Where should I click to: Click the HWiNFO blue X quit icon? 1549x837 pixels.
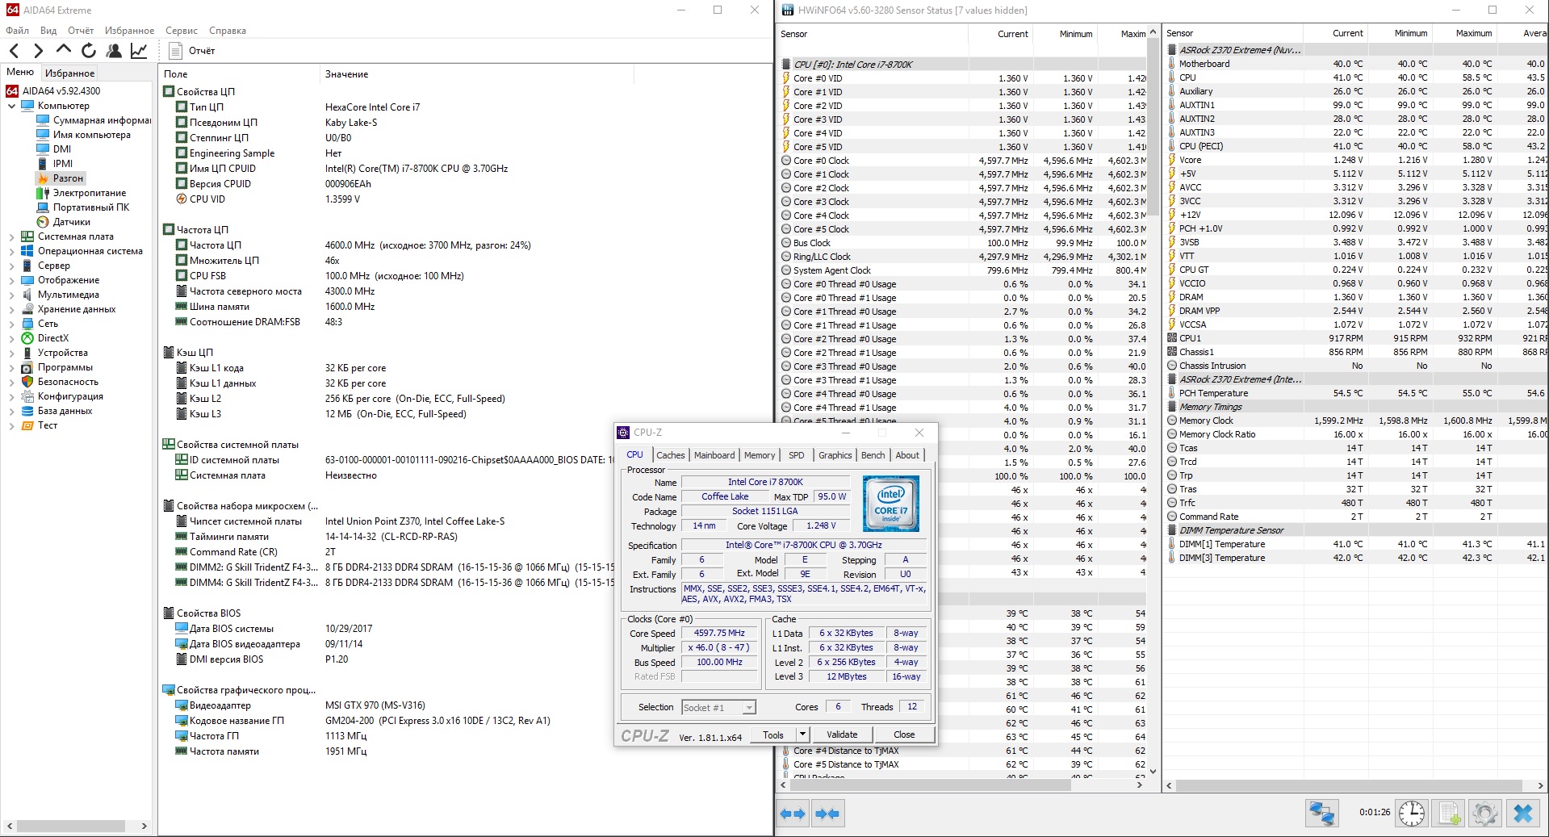pyautogui.click(x=1523, y=814)
